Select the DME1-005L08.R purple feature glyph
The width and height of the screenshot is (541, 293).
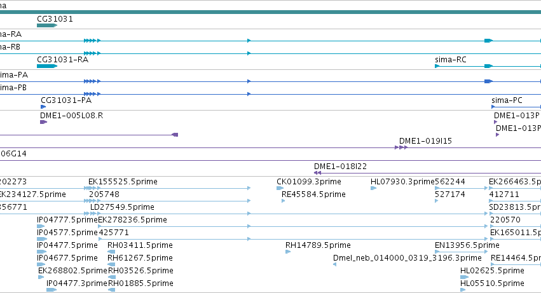pyautogui.click(x=43, y=122)
